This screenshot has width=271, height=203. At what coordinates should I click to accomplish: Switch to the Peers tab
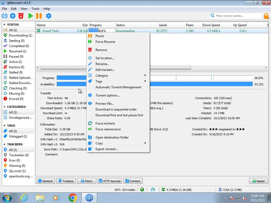tap(87, 181)
